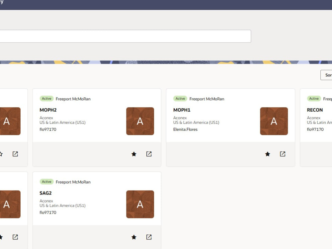This screenshot has width=332, height=249.
Task: Toggle favorite star on MOPH1 card
Action: click(268, 154)
